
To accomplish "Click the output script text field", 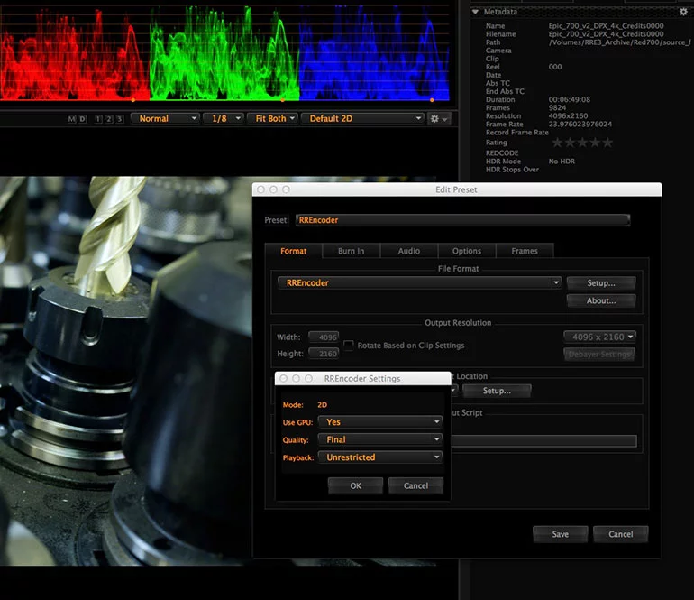I will pyautogui.click(x=543, y=440).
